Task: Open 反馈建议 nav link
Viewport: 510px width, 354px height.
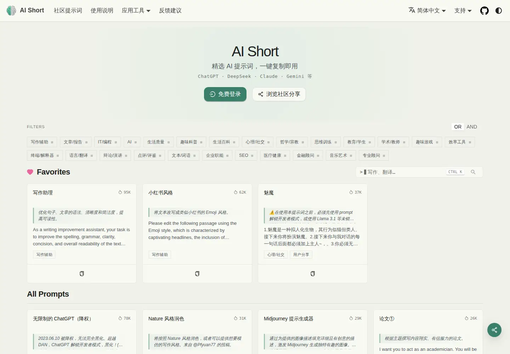Action: pyautogui.click(x=170, y=11)
